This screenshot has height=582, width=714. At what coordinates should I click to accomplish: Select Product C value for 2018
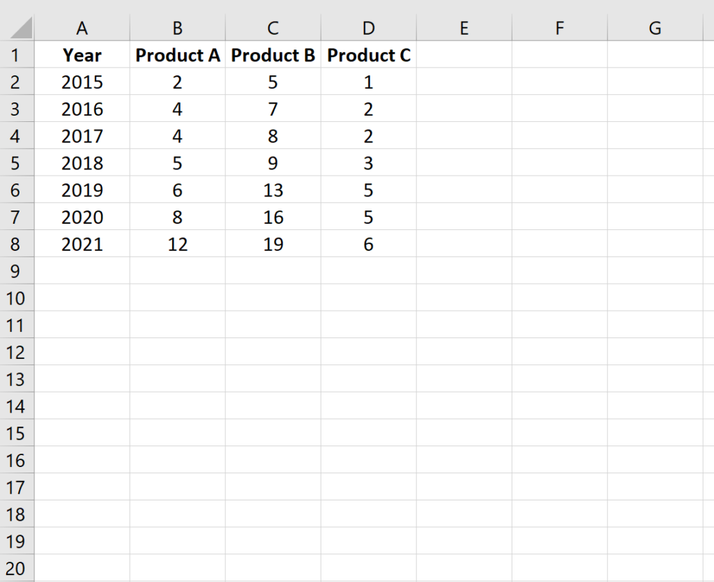coord(368,163)
